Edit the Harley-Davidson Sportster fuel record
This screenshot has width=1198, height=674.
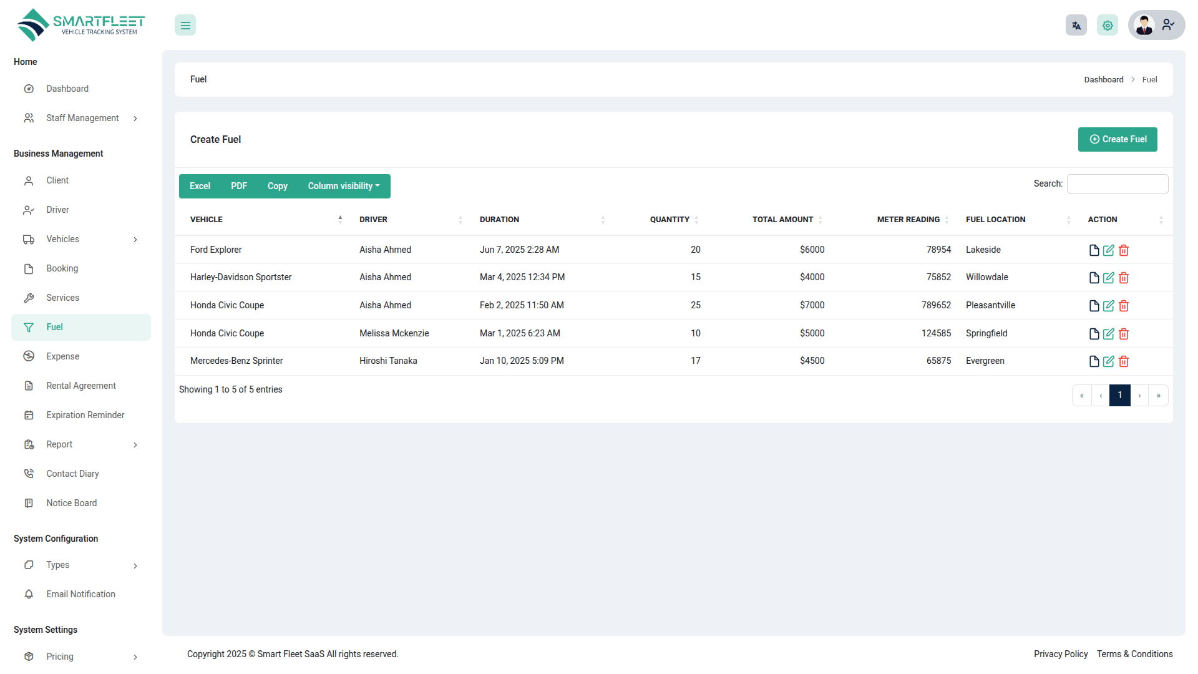click(1108, 278)
